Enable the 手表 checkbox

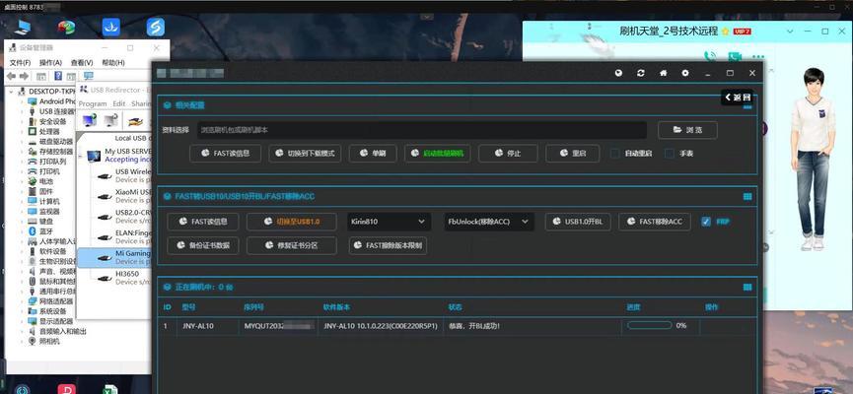coord(670,154)
